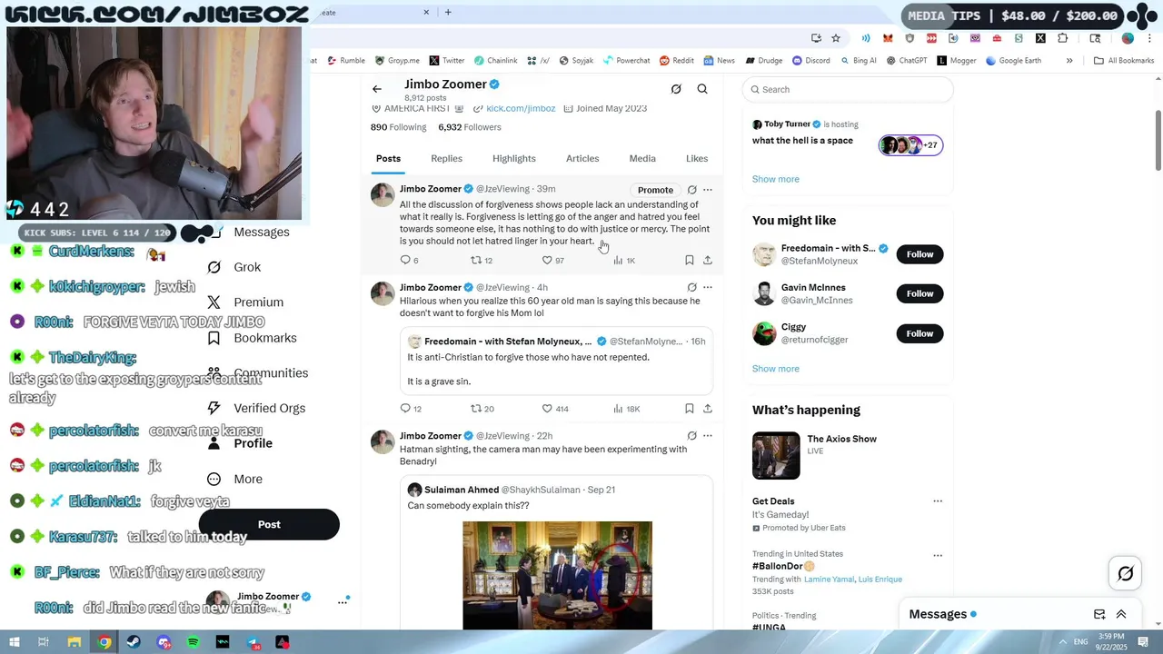
Task: Compose a new message in the Messages drawer
Action: point(1099,614)
